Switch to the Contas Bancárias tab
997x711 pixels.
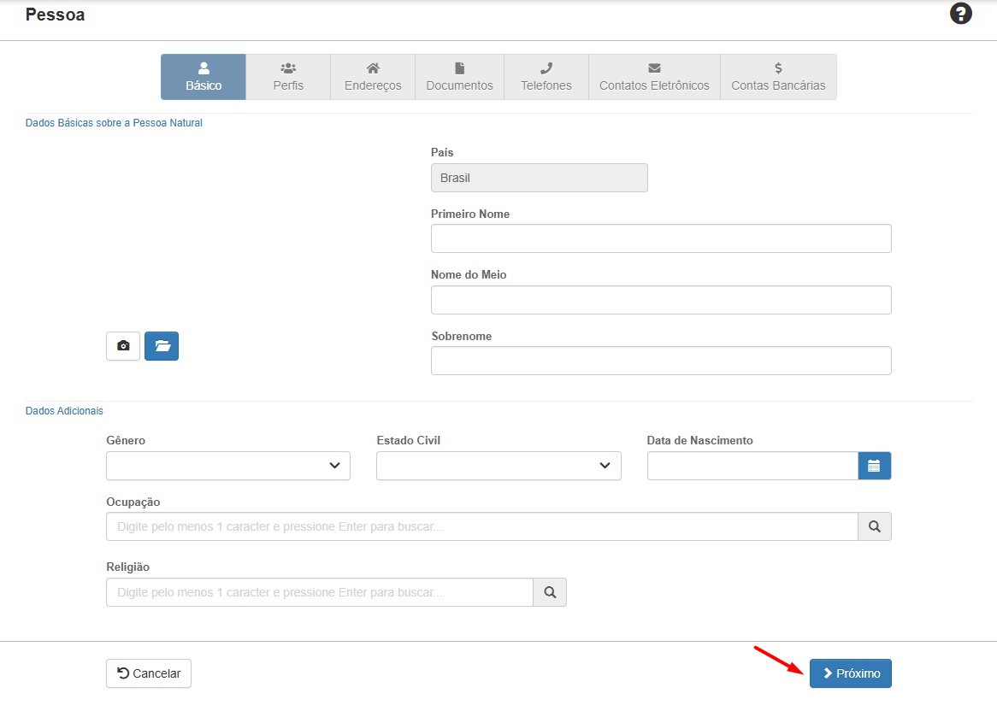pyautogui.click(x=778, y=77)
